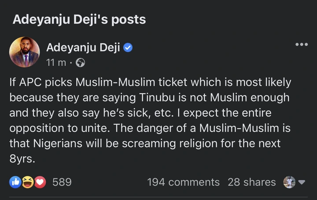Click the word "opposition" in the post
Image resolution: width=317 pixels, height=200 pixels.
point(37,127)
